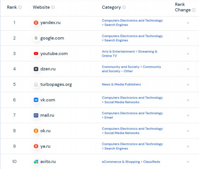
Task: Click the info icon next to Website
Action: (53, 7)
